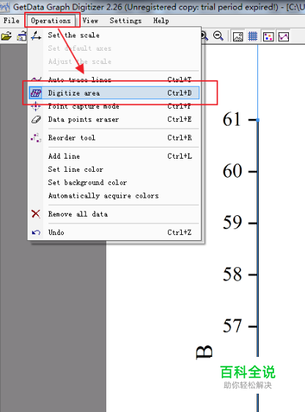
Task: Click the show image toolbar icon
Action: tap(238, 37)
